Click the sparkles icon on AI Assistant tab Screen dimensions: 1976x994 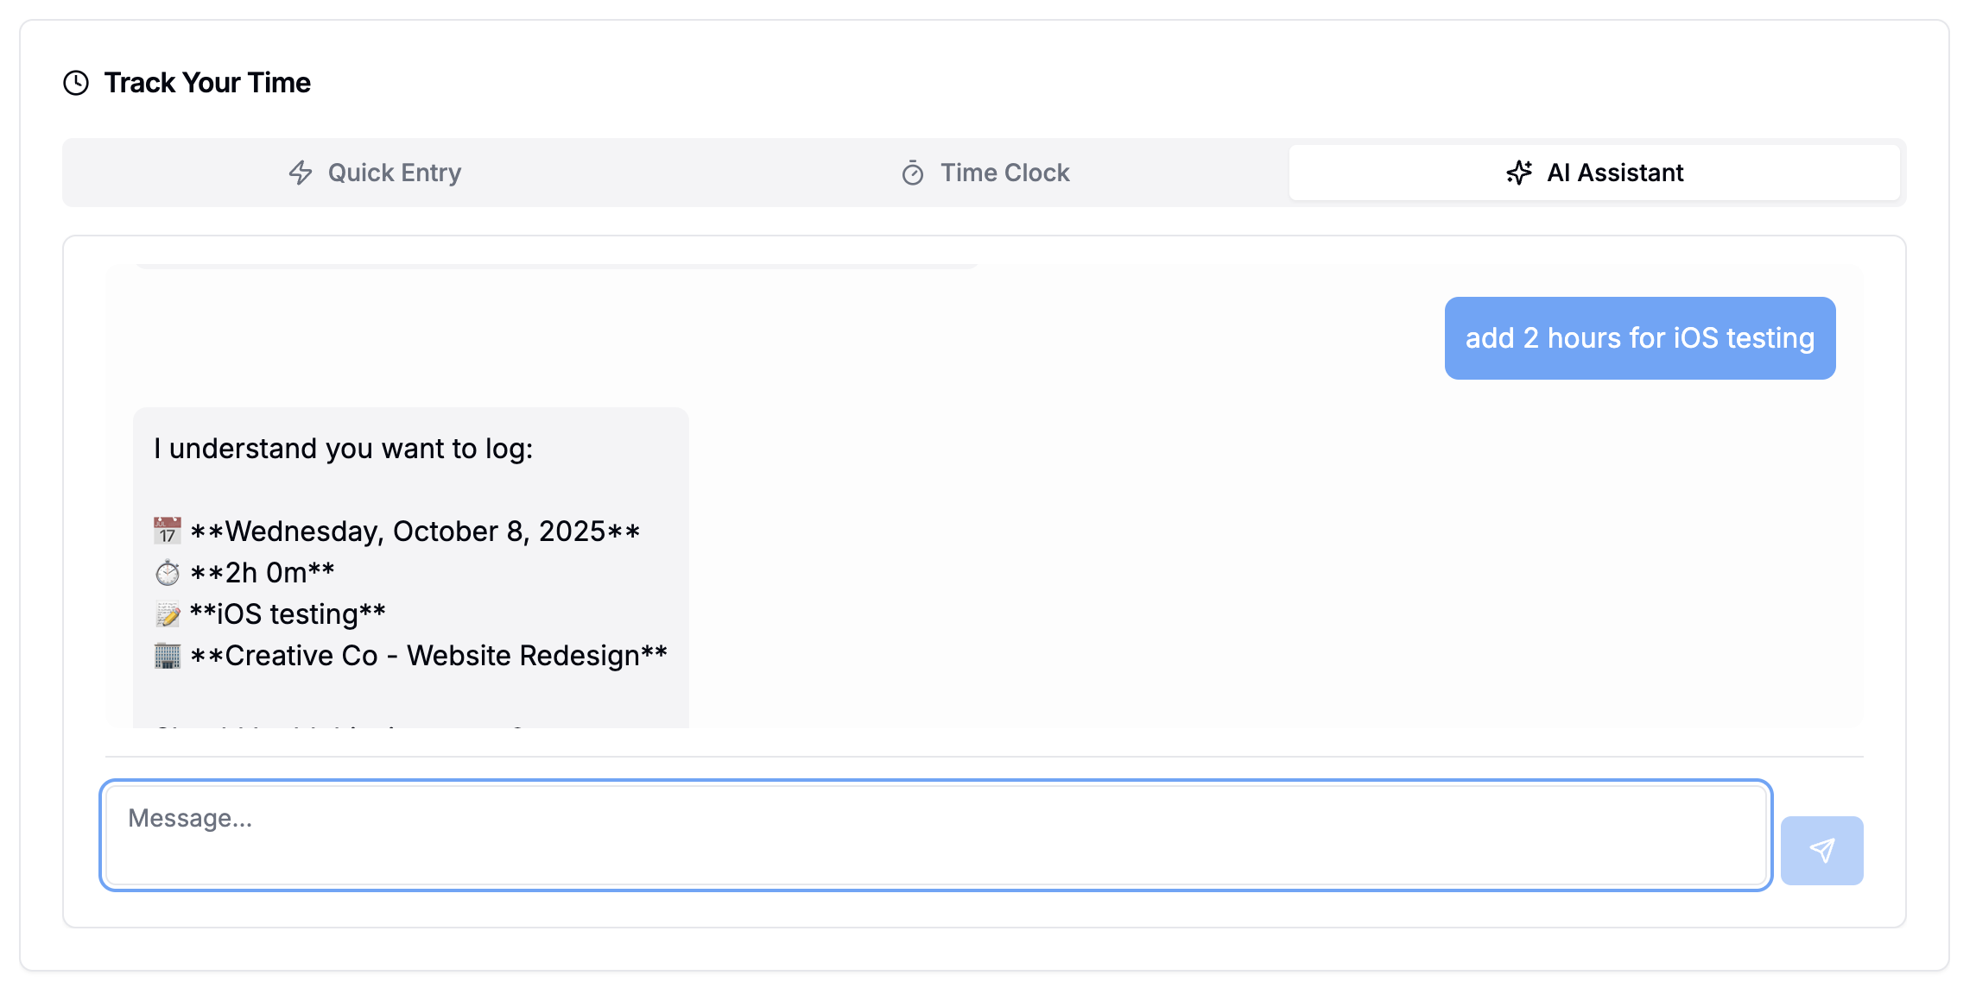tap(1520, 173)
